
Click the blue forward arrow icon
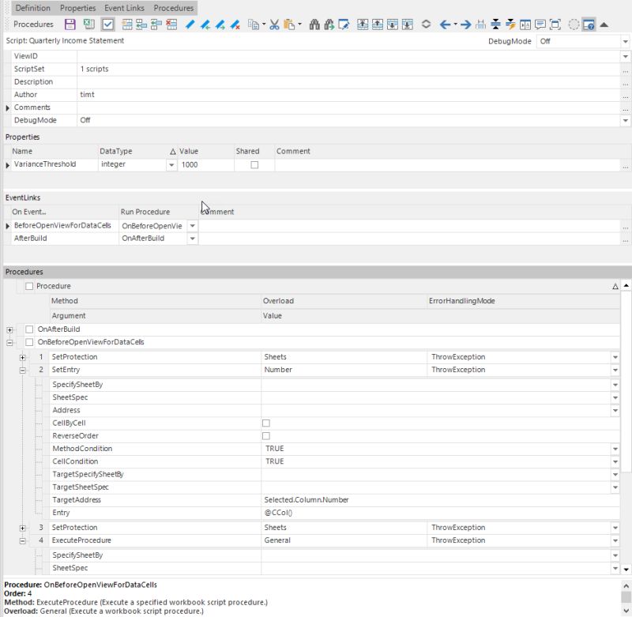(466, 24)
